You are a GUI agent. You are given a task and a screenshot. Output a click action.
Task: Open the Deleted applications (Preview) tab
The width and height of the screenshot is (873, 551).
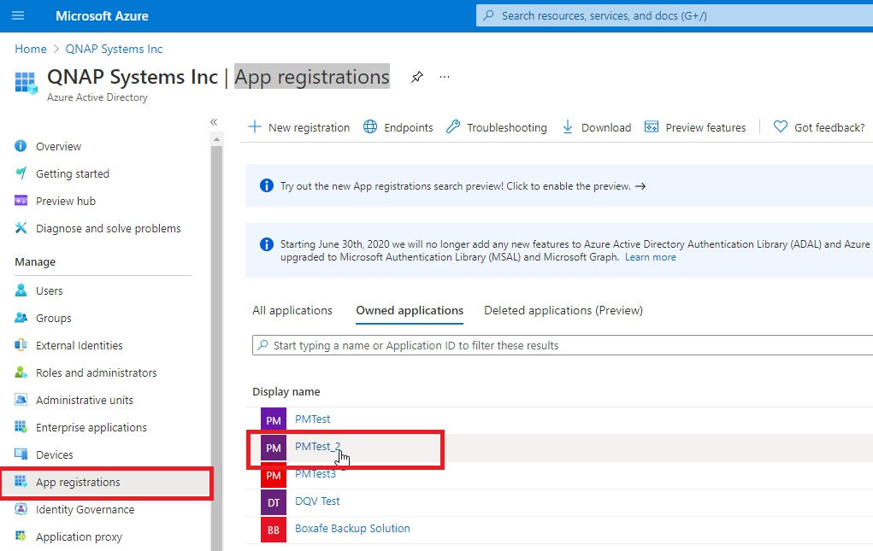pos(563,310)
